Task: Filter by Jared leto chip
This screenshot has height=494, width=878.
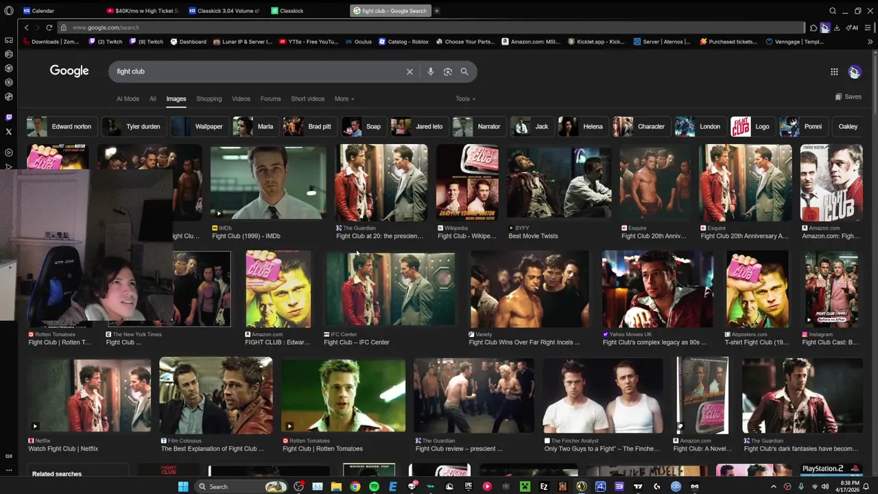Action: tap(418, 126)
